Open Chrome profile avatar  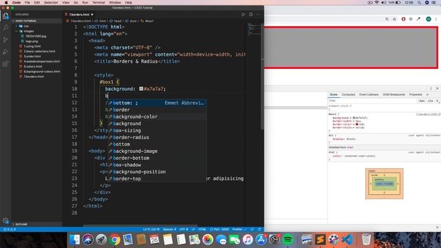tap(429, 19)
